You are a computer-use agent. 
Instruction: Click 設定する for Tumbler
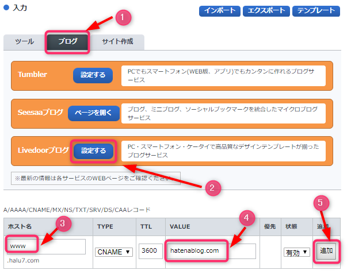click(x=93, y=75)
